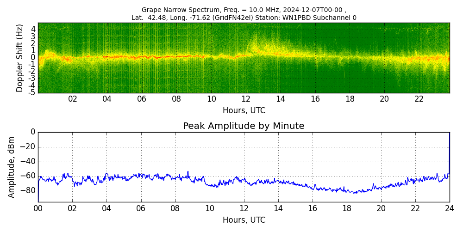Click the 16 hour tick on amplitude axis
The width and height of the screenshot is (463, 231).
313,208
